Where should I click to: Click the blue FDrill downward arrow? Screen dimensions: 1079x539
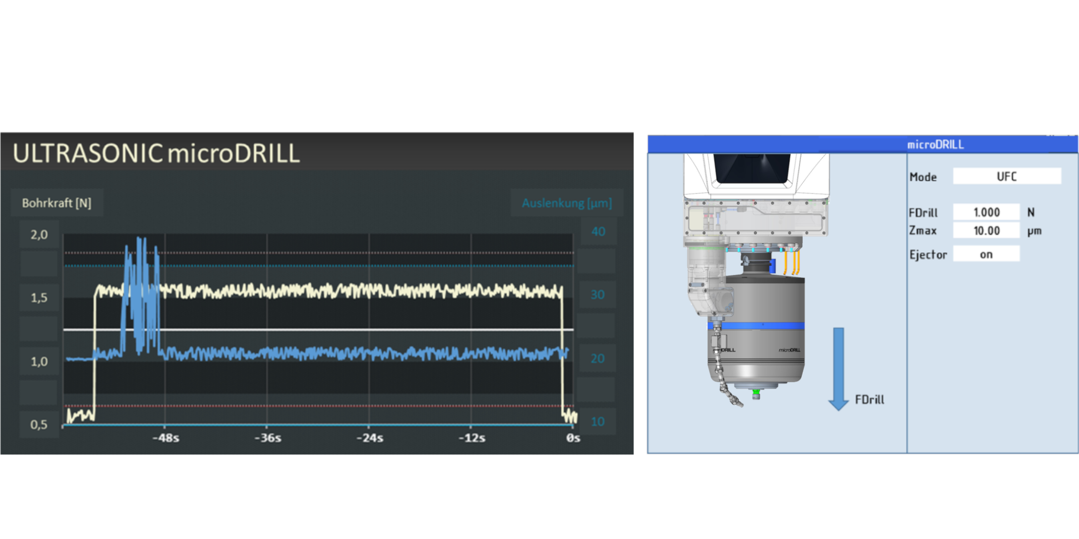click(x=838, y=369)
